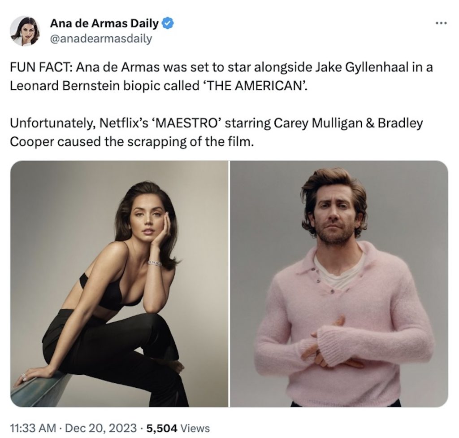Open the 5,504 view count
459x438 pixels.
[x=161, y=428]
